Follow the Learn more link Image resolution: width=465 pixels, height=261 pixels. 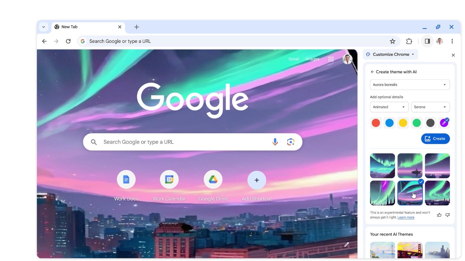(x=406, y=217)
